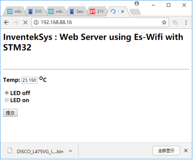Screen dimensions: 193x161
Task: Close the downloads bar
Action: coord(186,151)
